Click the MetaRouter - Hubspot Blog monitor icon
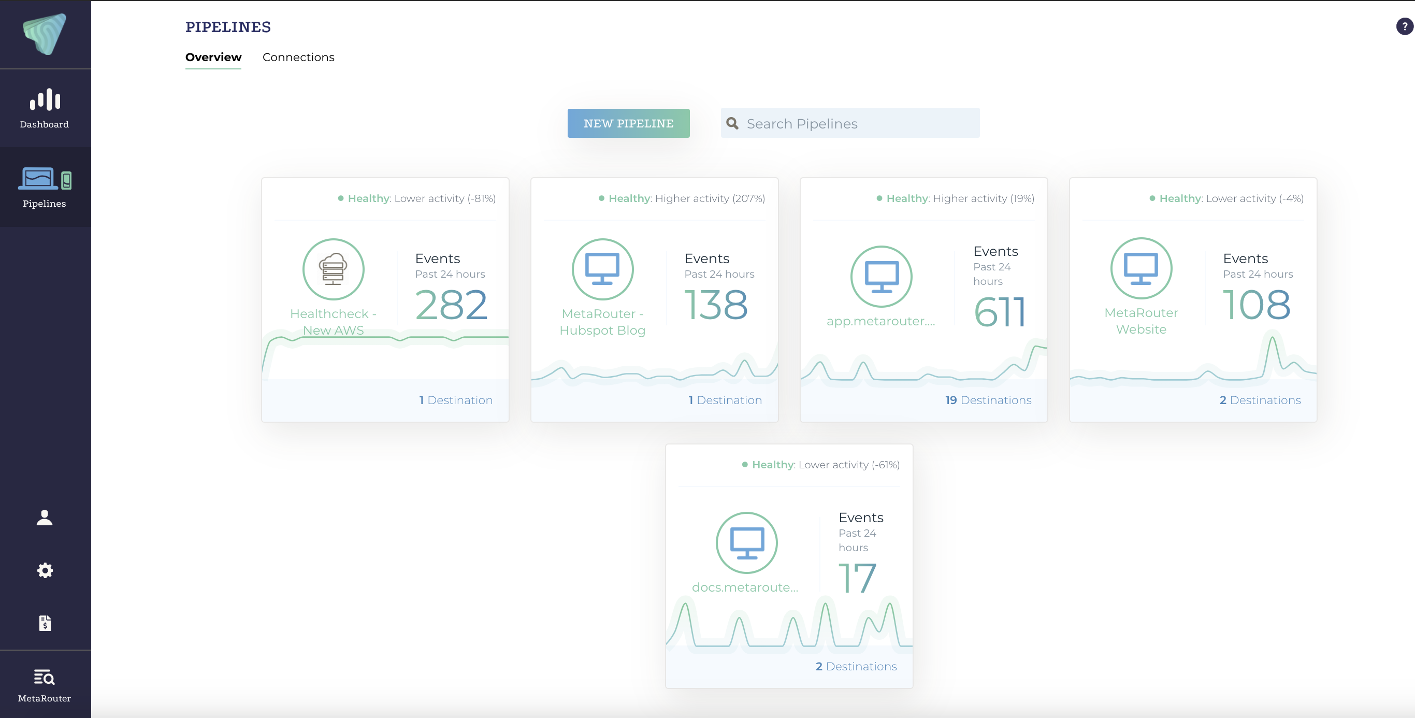Image resolution: width=1415 pixels, height=718 pixels. point(602,269)
